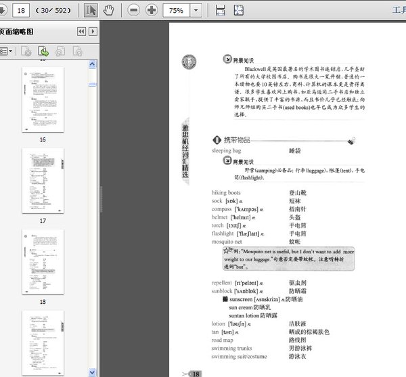Click the fit full page icon
406x377 pixels.
pyautogui.click(x=239, y=10)
